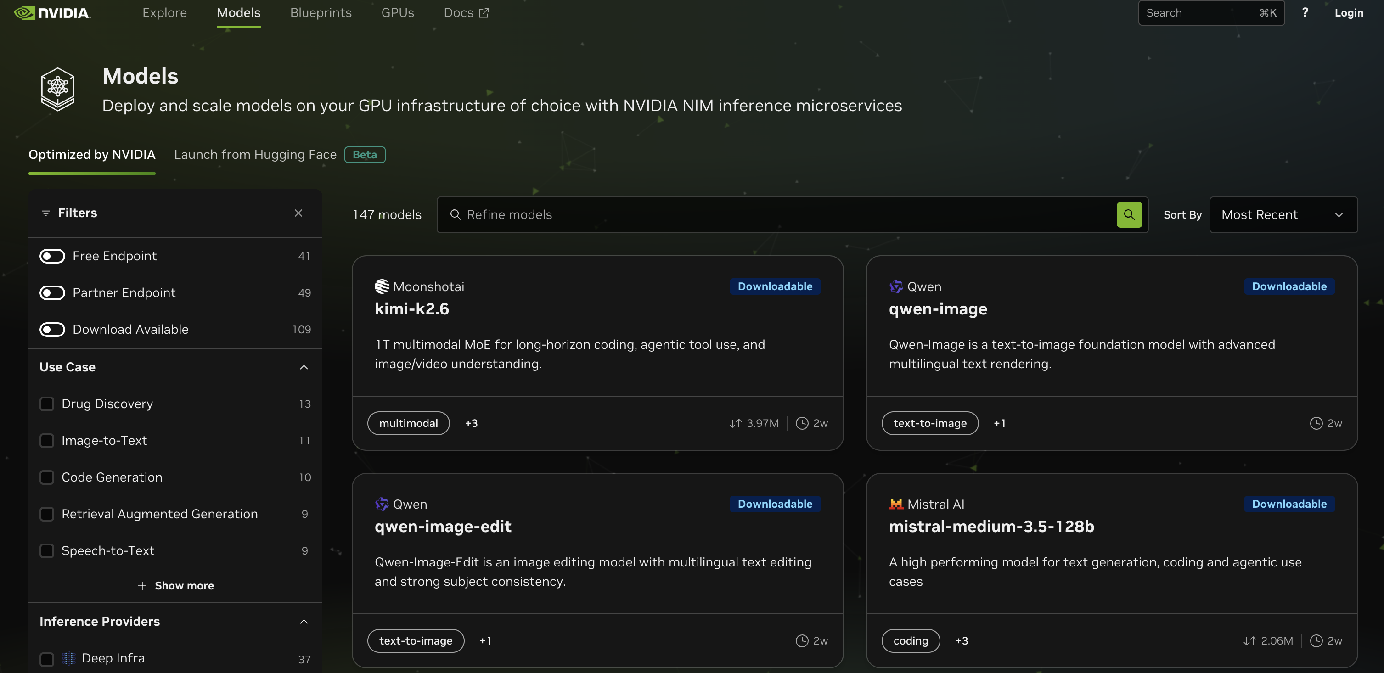
Task: Click text-to-image tag on qwen-image-edit card
Action: pyautogui.click(x=416, y=641)
